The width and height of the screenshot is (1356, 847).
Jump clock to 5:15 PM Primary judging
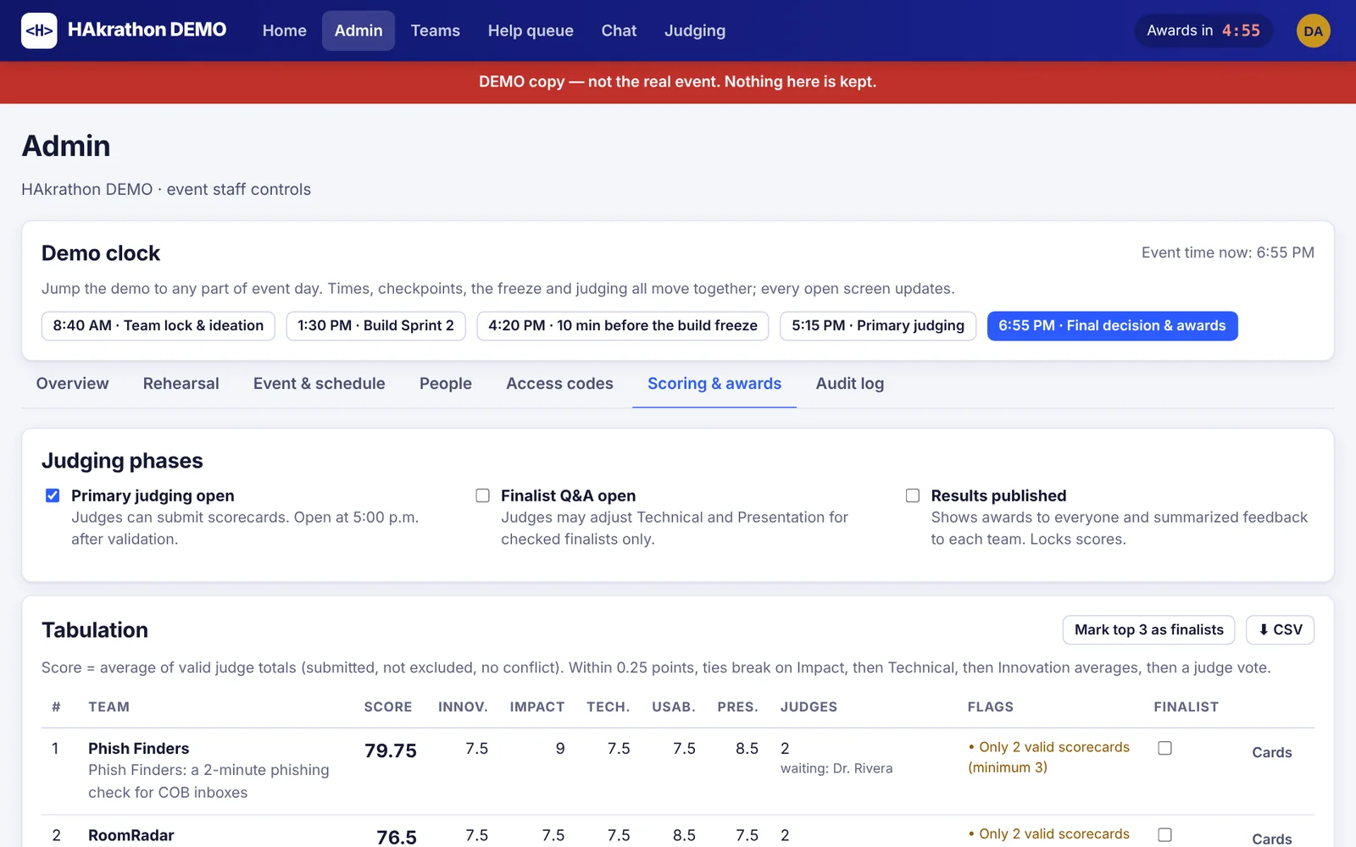tap(878, 326)
